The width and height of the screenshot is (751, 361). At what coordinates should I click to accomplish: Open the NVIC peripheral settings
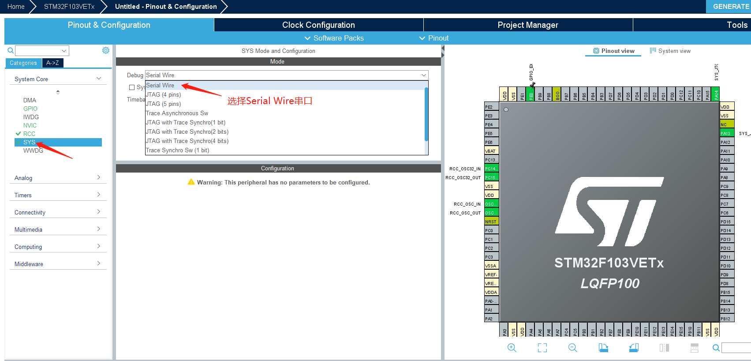pos(30,125)
